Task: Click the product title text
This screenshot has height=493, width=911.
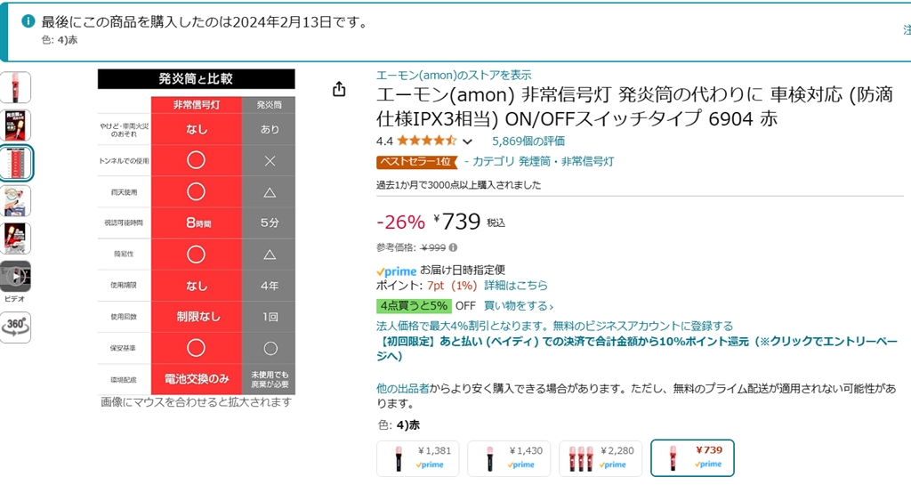Action: point(634,107)
